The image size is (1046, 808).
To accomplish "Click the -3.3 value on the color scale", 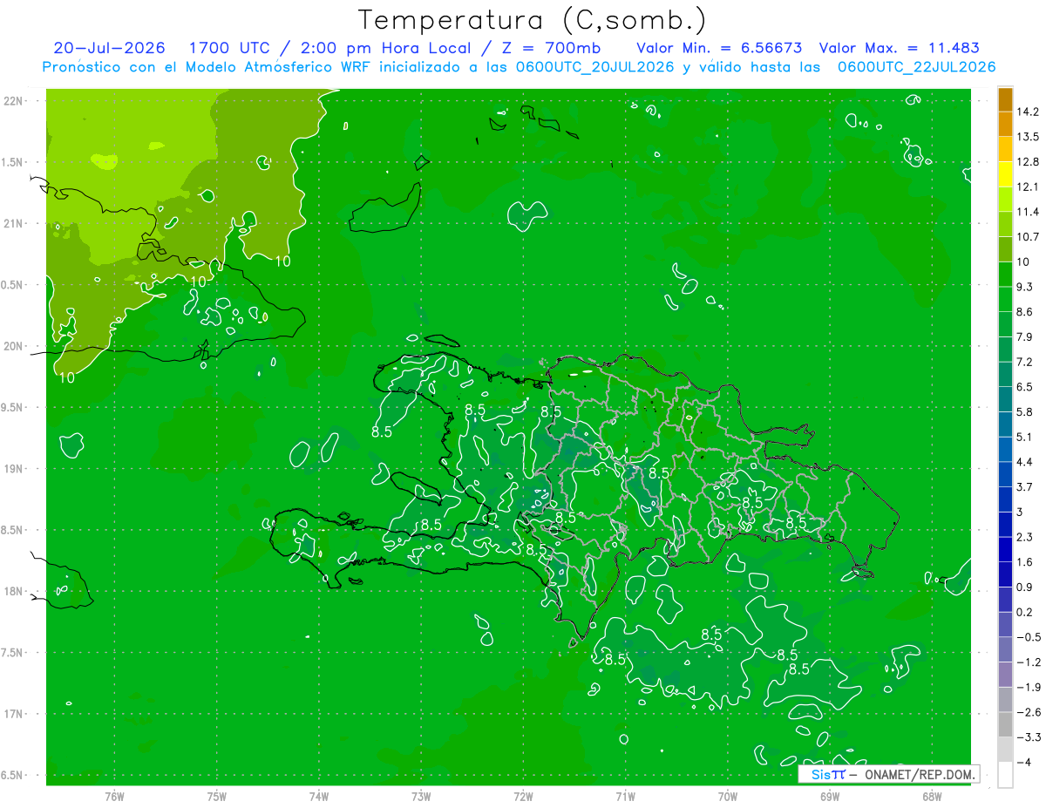I will tap(1028, 737).
